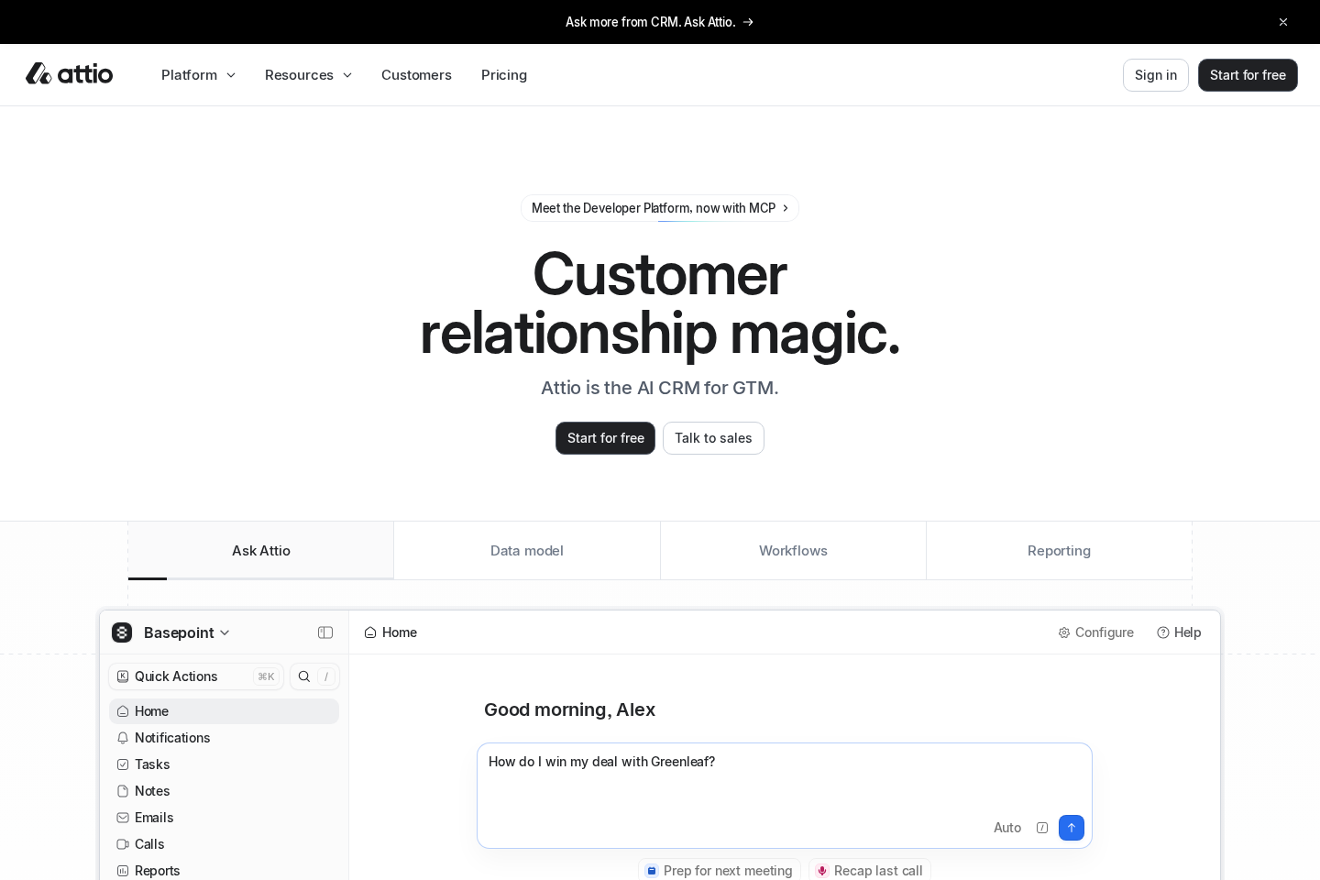
Task: Switch to the Workflows tab
Action: (793, 551)
